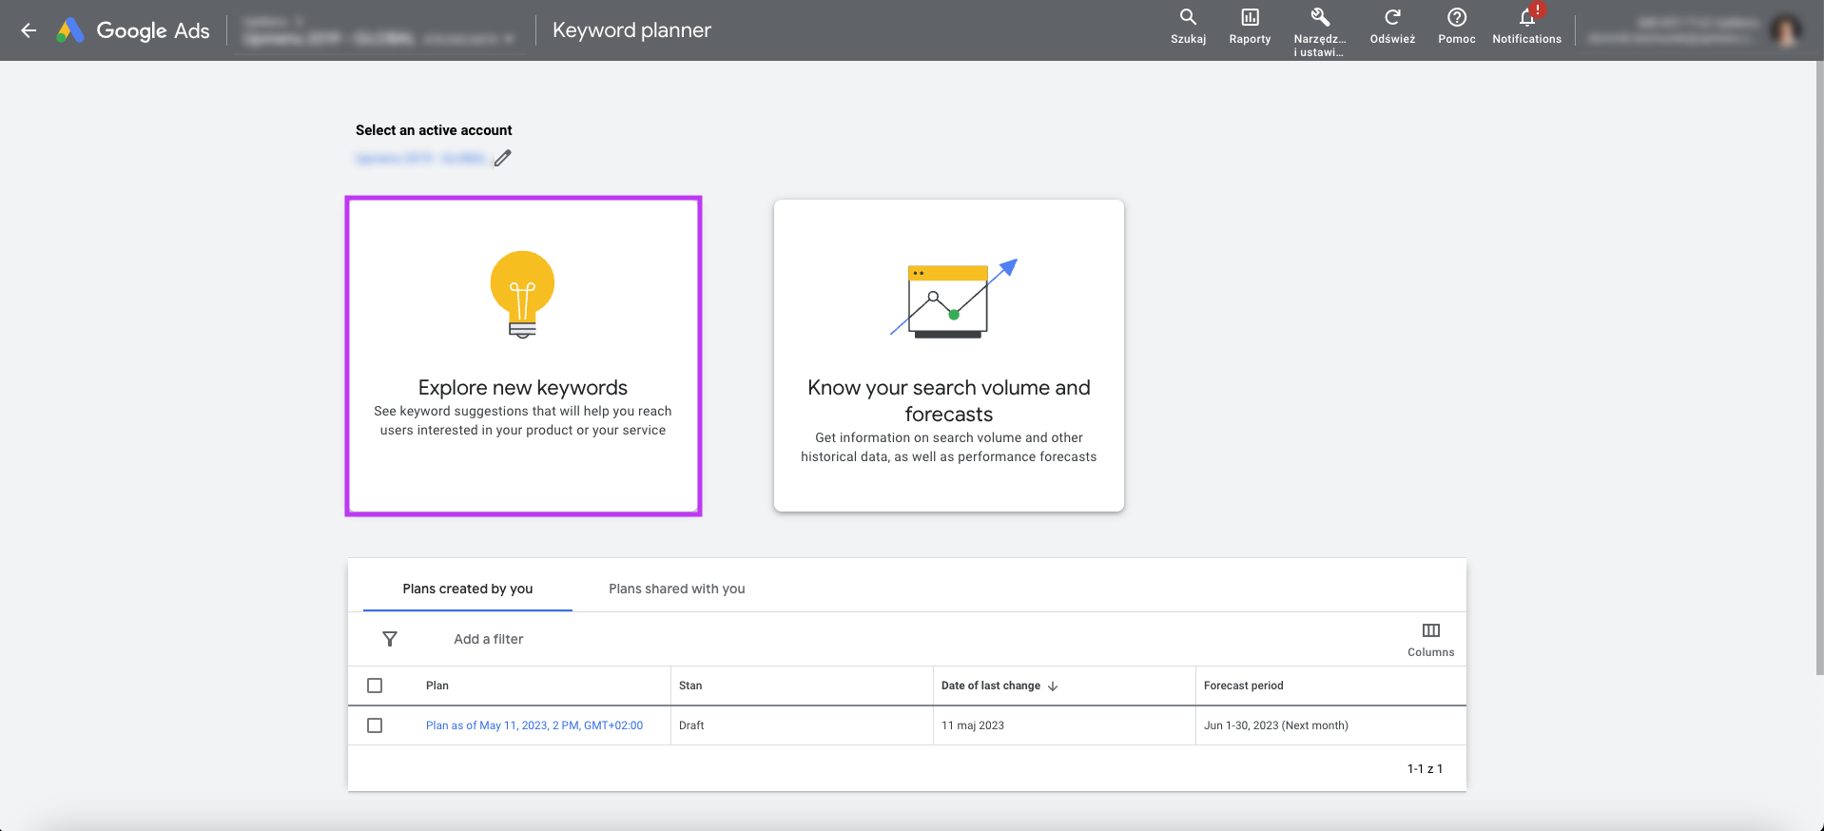Open Szukaj search tool
The width and height of the screenshot is (1824, 831).
(x=1188, y=27)
